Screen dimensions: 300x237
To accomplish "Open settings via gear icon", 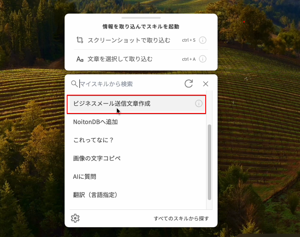I will [x=75, y=218].
